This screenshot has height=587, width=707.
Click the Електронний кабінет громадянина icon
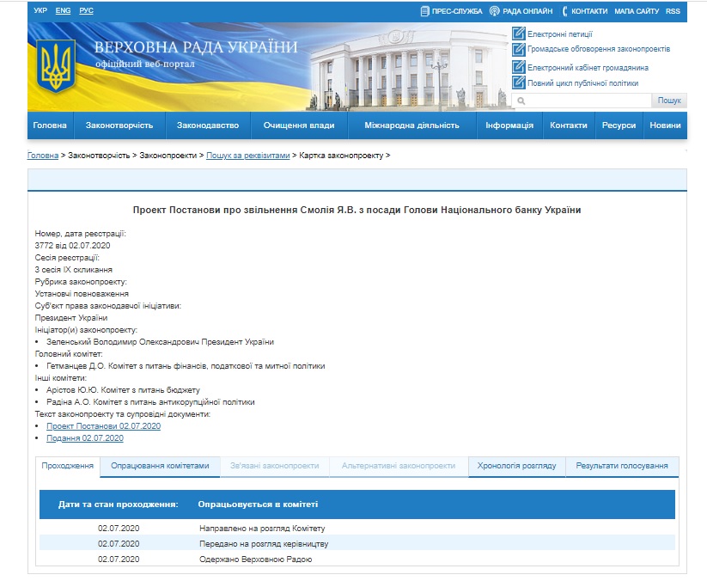click(519, 67)
